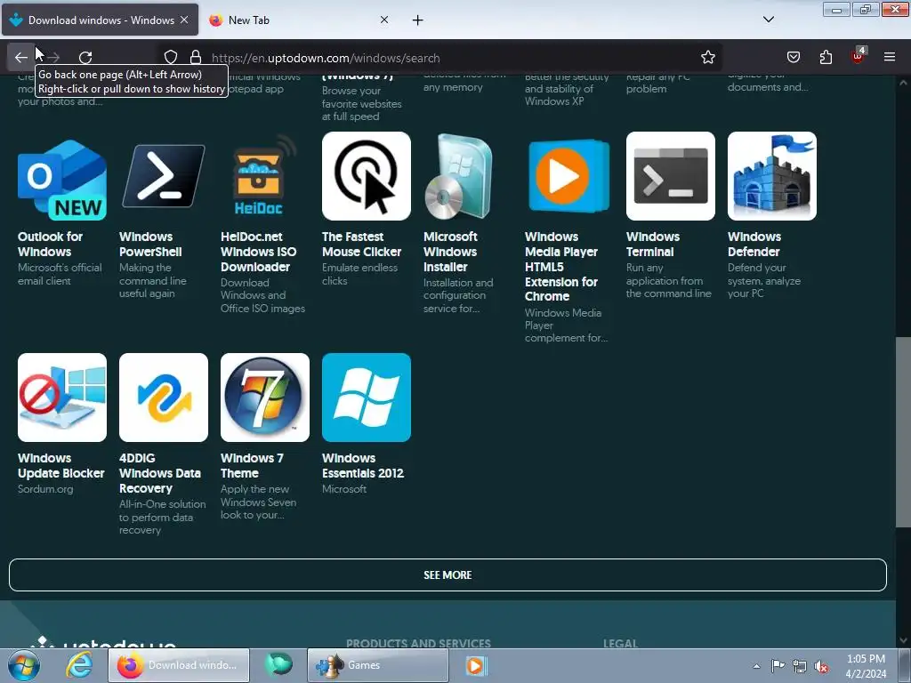Click 'Microsoft's official email client' text
The width and height of the screenshot is (911, 683).
point(60,274)
